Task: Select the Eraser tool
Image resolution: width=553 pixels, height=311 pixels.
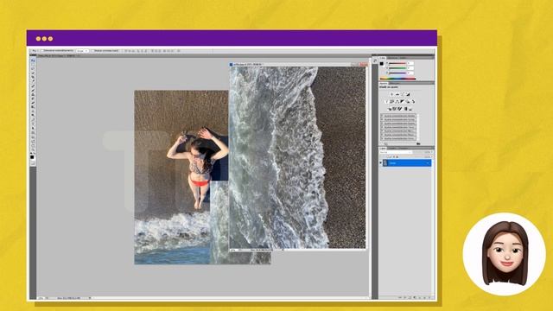Action: [33, 102]
